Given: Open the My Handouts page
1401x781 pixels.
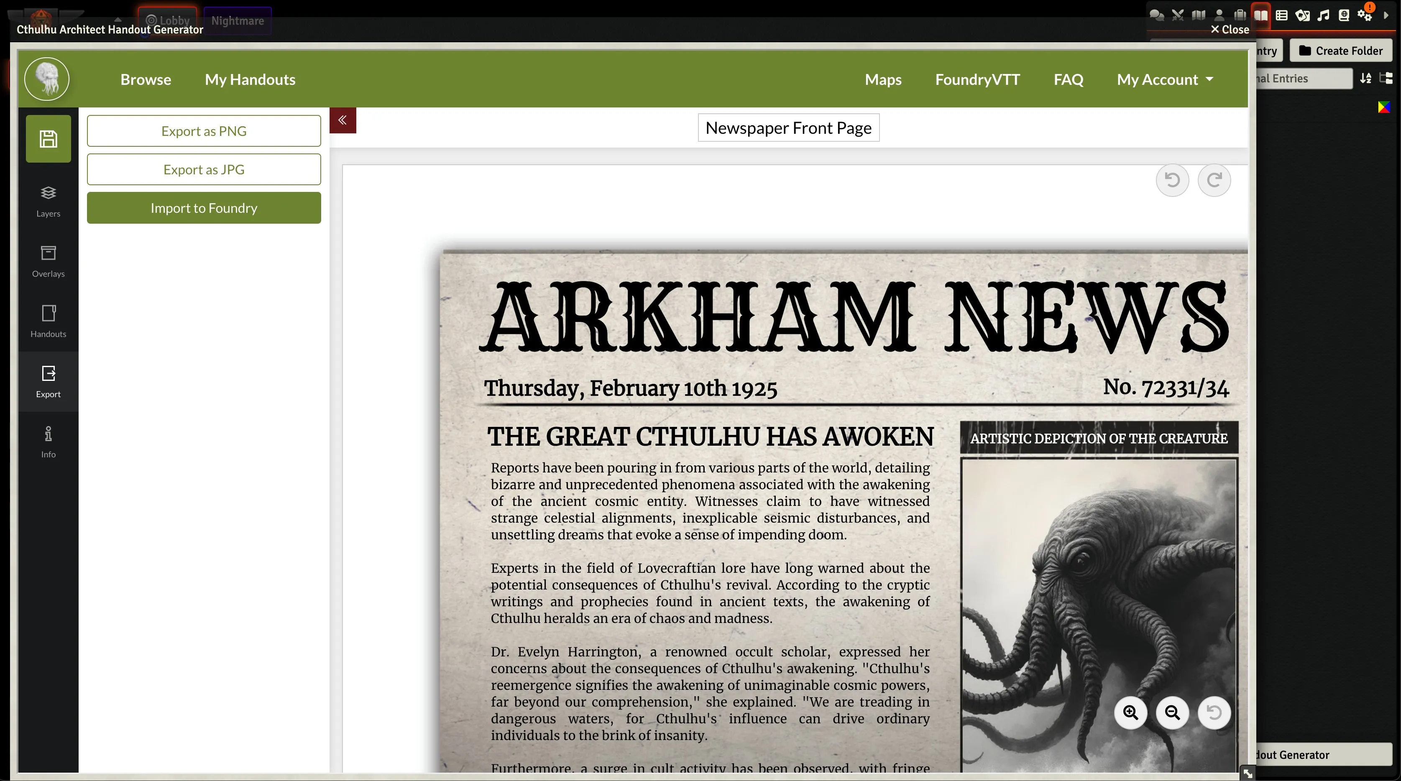Looking at the screenshot, I should [250, 79].
